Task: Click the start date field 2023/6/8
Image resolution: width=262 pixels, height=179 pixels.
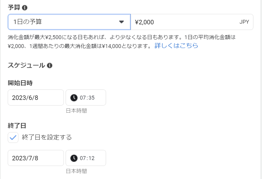Action: [36, 98]
